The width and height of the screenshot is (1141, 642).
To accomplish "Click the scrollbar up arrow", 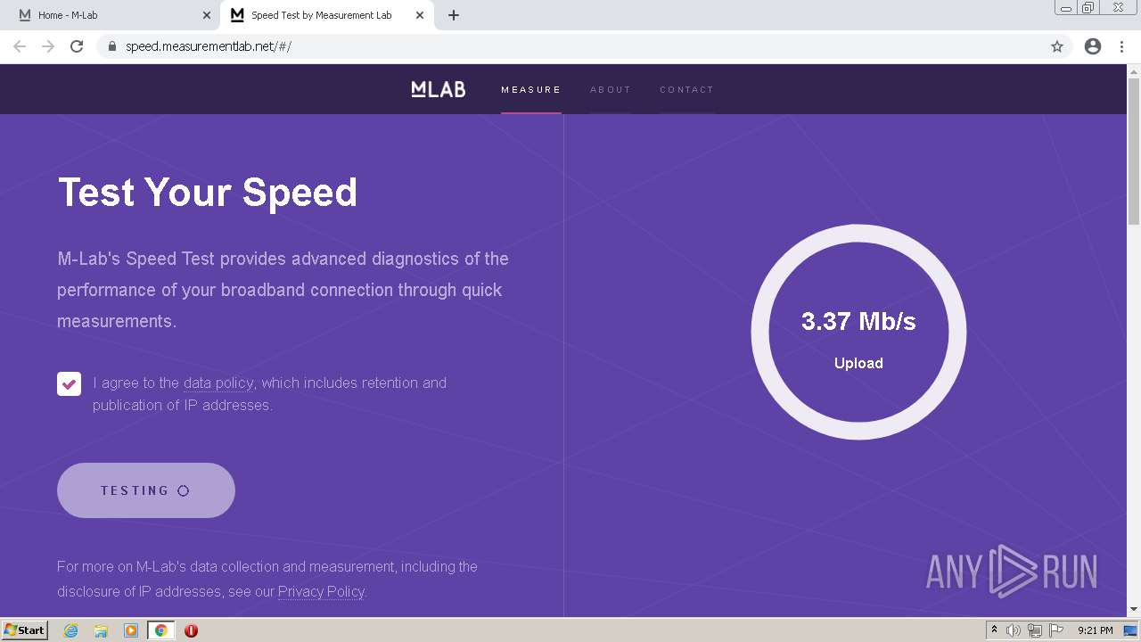I will click(x=1134, y=70).
